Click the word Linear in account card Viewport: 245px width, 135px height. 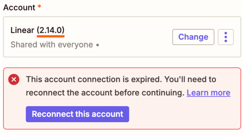pyautogui.click(x=22, y=30)
